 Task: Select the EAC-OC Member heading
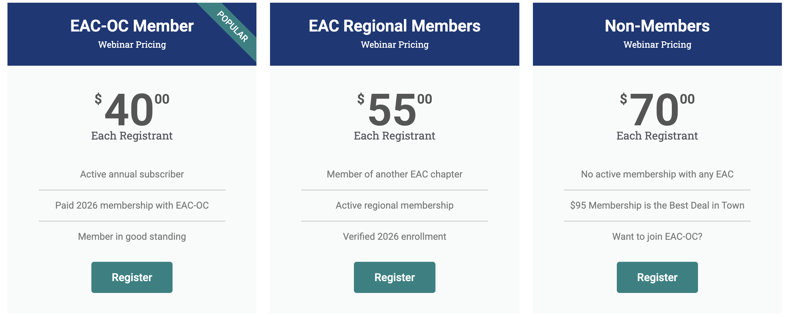pos(132,26)
